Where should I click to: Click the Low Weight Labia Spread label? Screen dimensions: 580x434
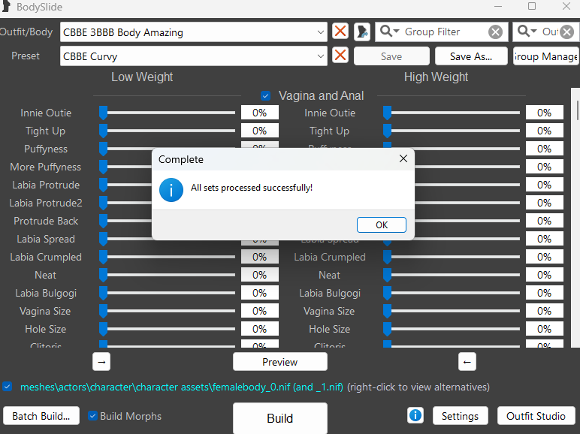(46, 240)
